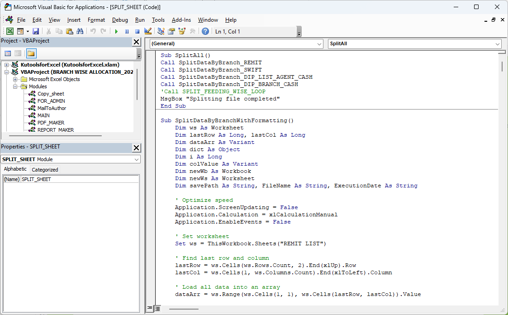Collapse the Modules folder in the tree

point(15,86)
